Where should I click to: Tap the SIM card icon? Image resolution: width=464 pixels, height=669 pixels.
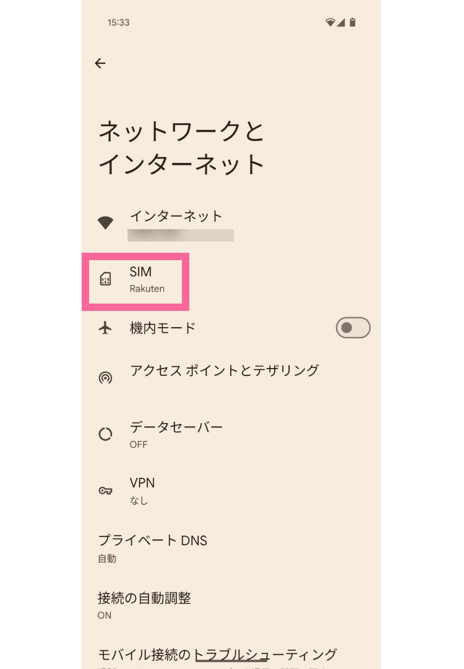pos(106,279)
